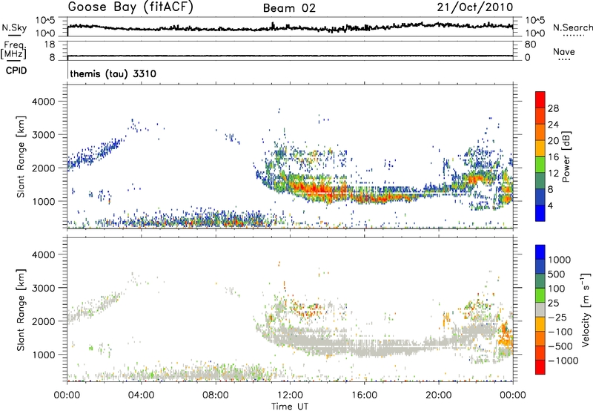Click the 'themis (tau) 3310' text
The image size is (593, 411).
[113, 73]
